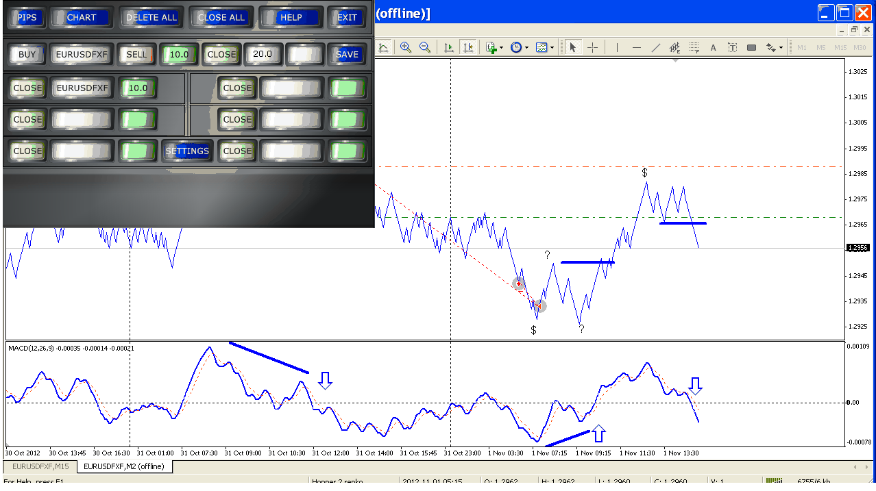Draw a horizontal line tool

pos(637,47)
